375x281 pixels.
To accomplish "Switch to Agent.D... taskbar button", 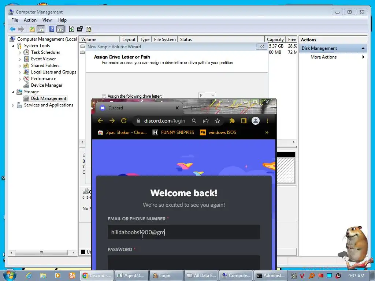I will click(132, 276).
